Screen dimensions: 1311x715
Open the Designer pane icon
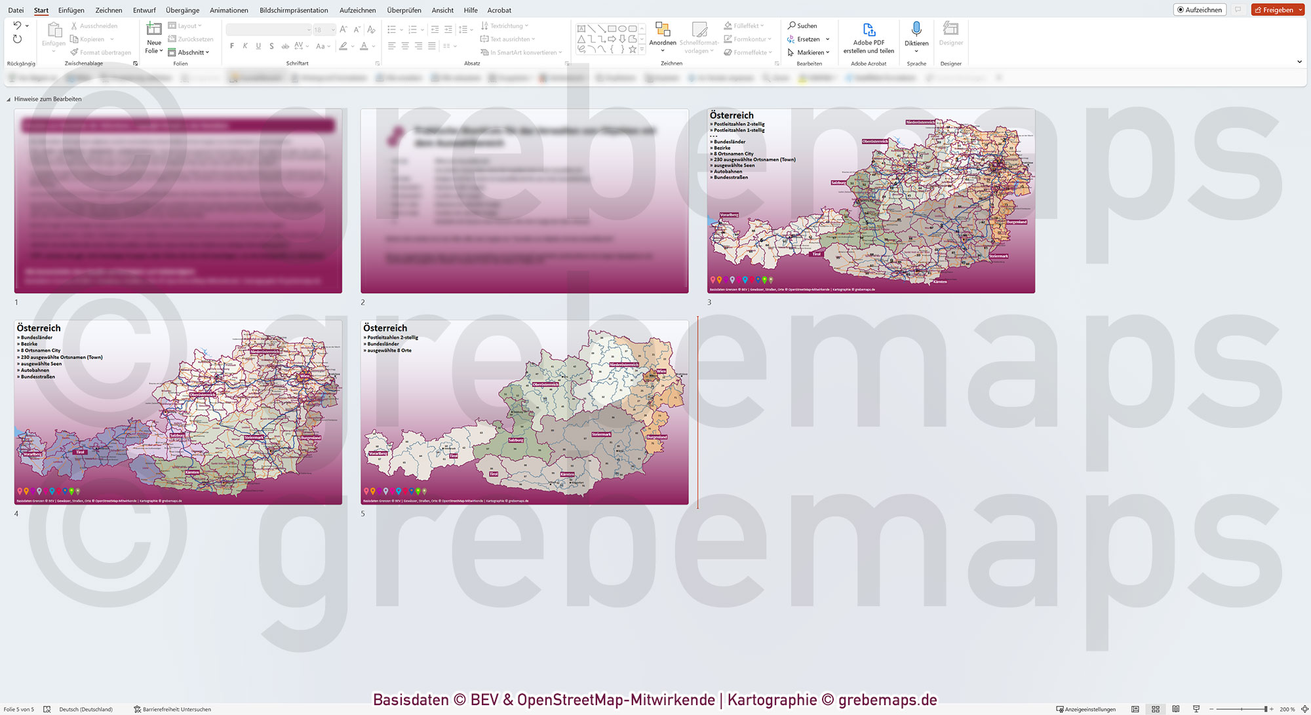tap(950, 31)
